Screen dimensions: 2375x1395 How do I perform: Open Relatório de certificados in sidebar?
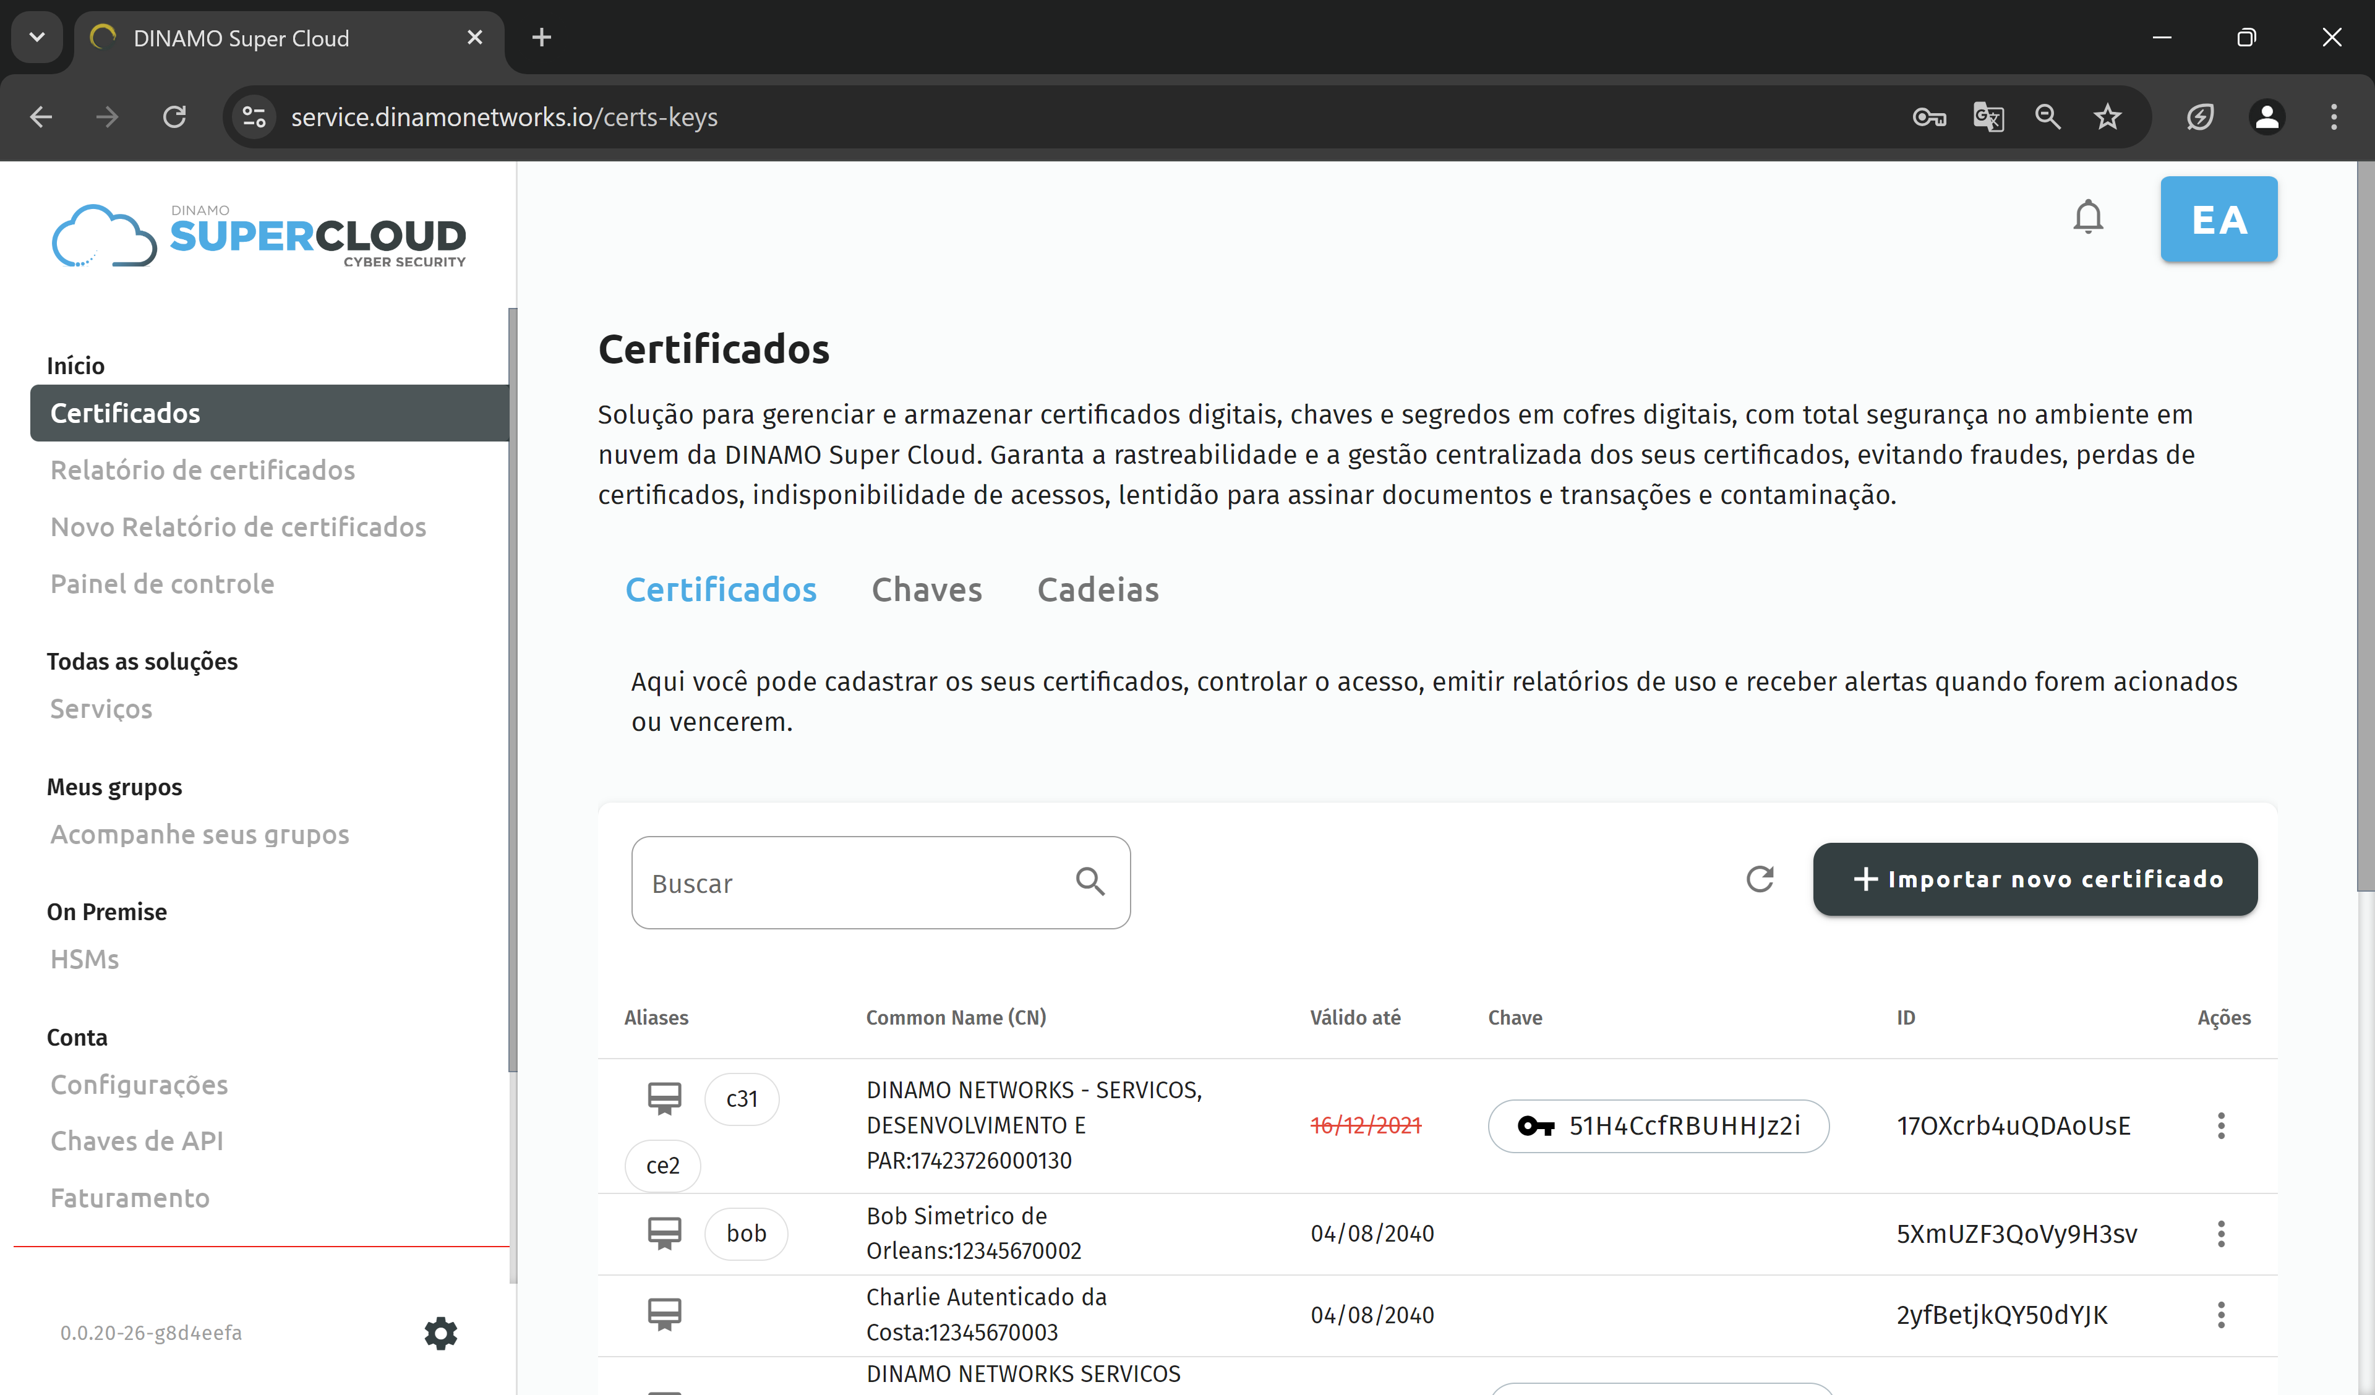point(203,469)
